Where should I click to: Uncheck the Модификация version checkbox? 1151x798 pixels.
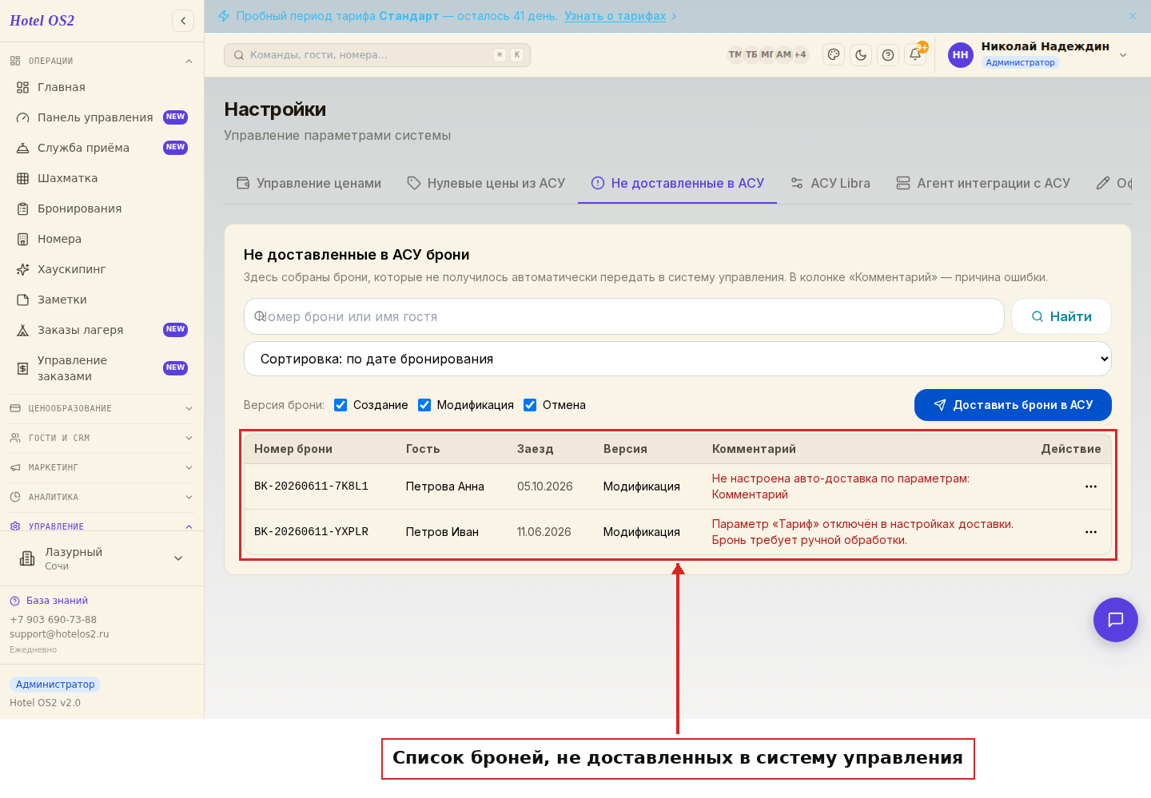click(424, 405)
